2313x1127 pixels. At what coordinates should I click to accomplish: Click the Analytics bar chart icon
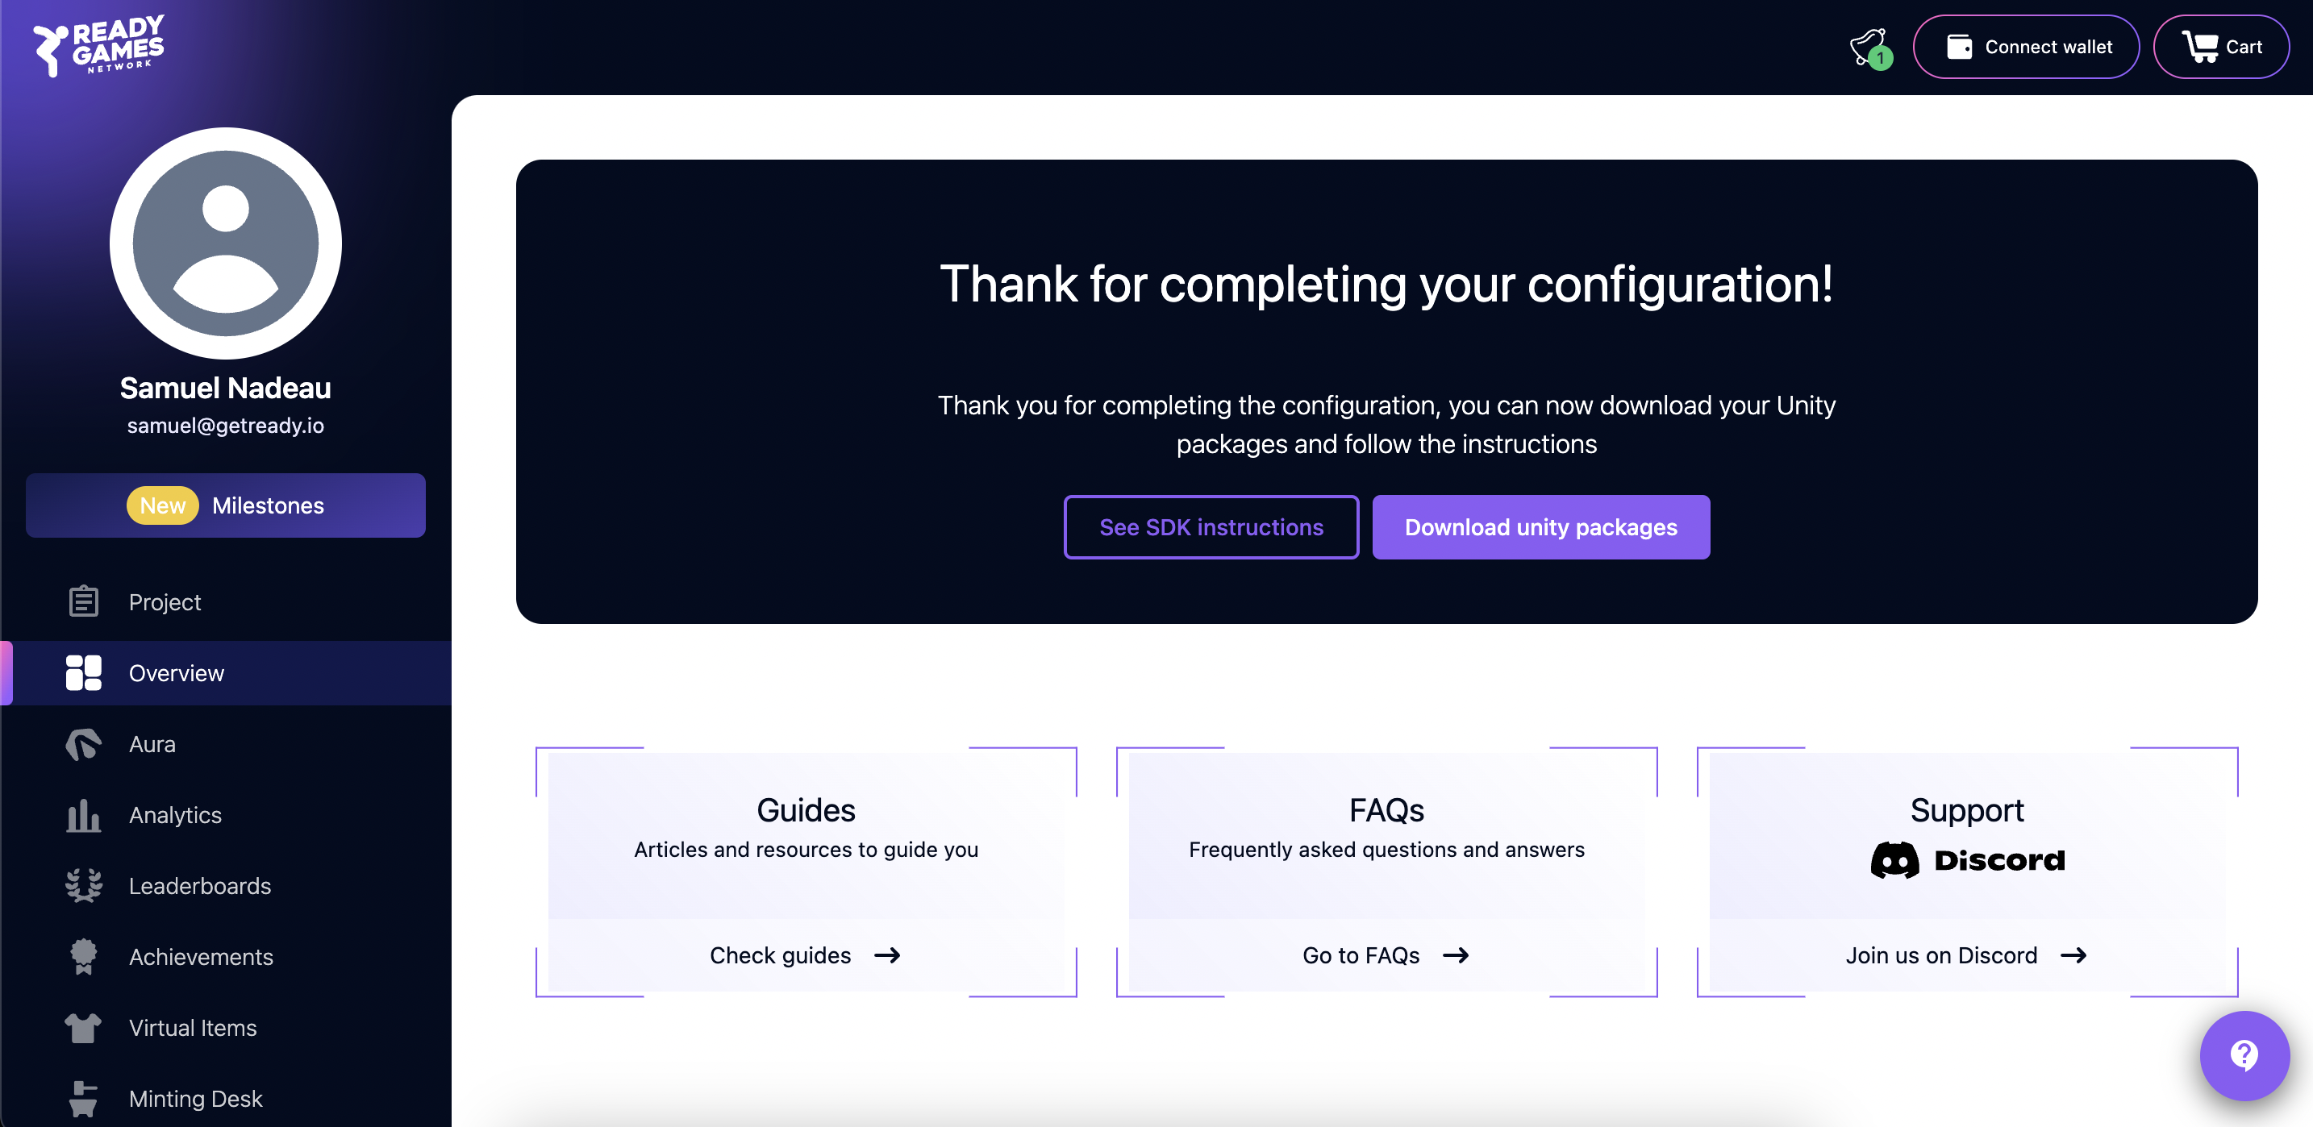coord(84,816)
